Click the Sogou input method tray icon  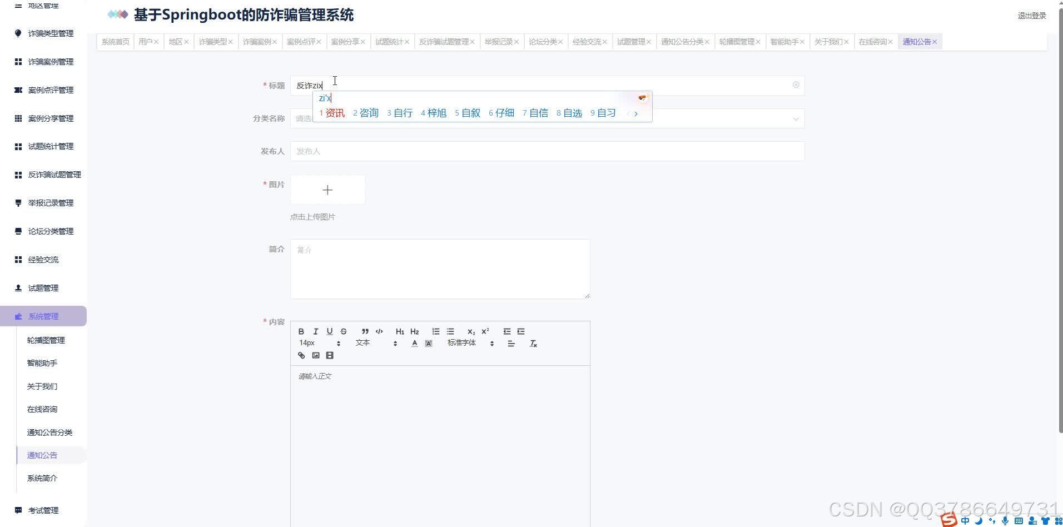click(x=949, y=520)
